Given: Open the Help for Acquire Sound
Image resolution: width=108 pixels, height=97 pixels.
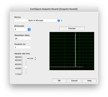Looking at the screenshot, I should 89,81.
